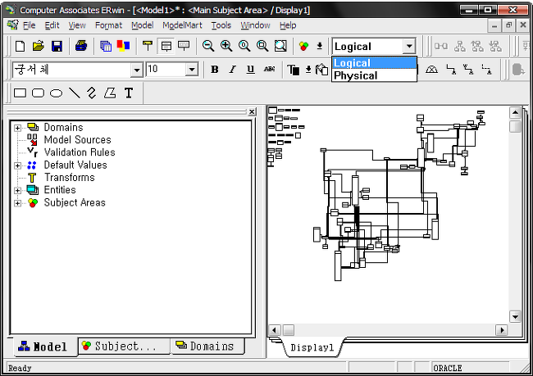Viewport: 533px width, 376px height.
Task: Save the model with floppy disk icon
Action: click(57, 46)
